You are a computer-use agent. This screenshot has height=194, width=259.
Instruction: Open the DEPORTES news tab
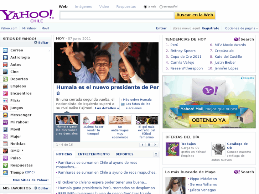pos(124,154)
